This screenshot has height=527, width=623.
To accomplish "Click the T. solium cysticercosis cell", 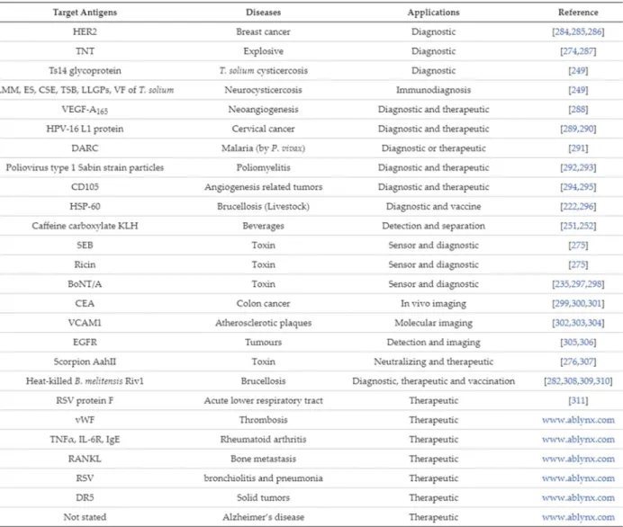I will (264, 71).
